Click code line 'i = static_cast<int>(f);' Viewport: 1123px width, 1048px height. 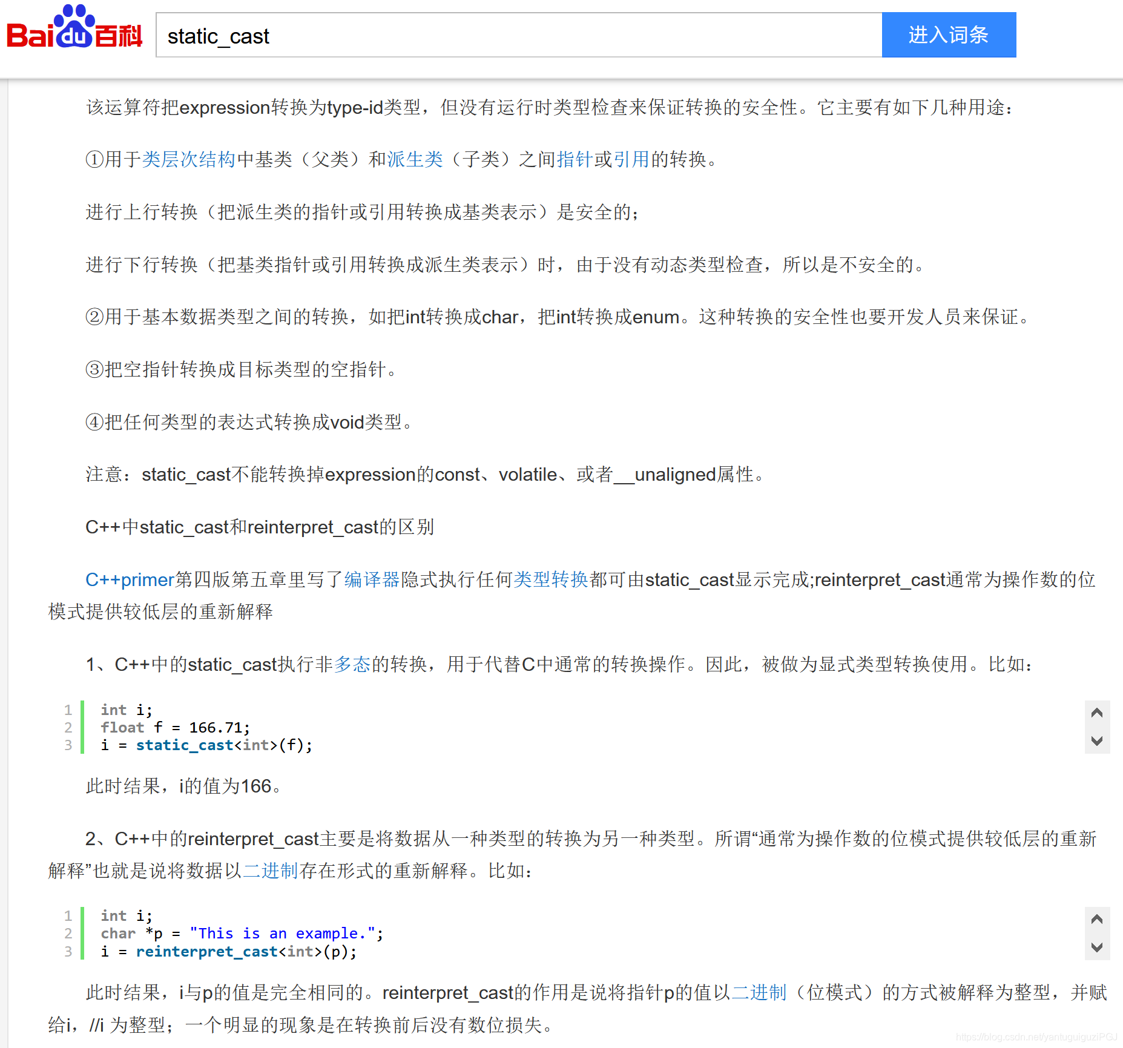pos(206,745)
